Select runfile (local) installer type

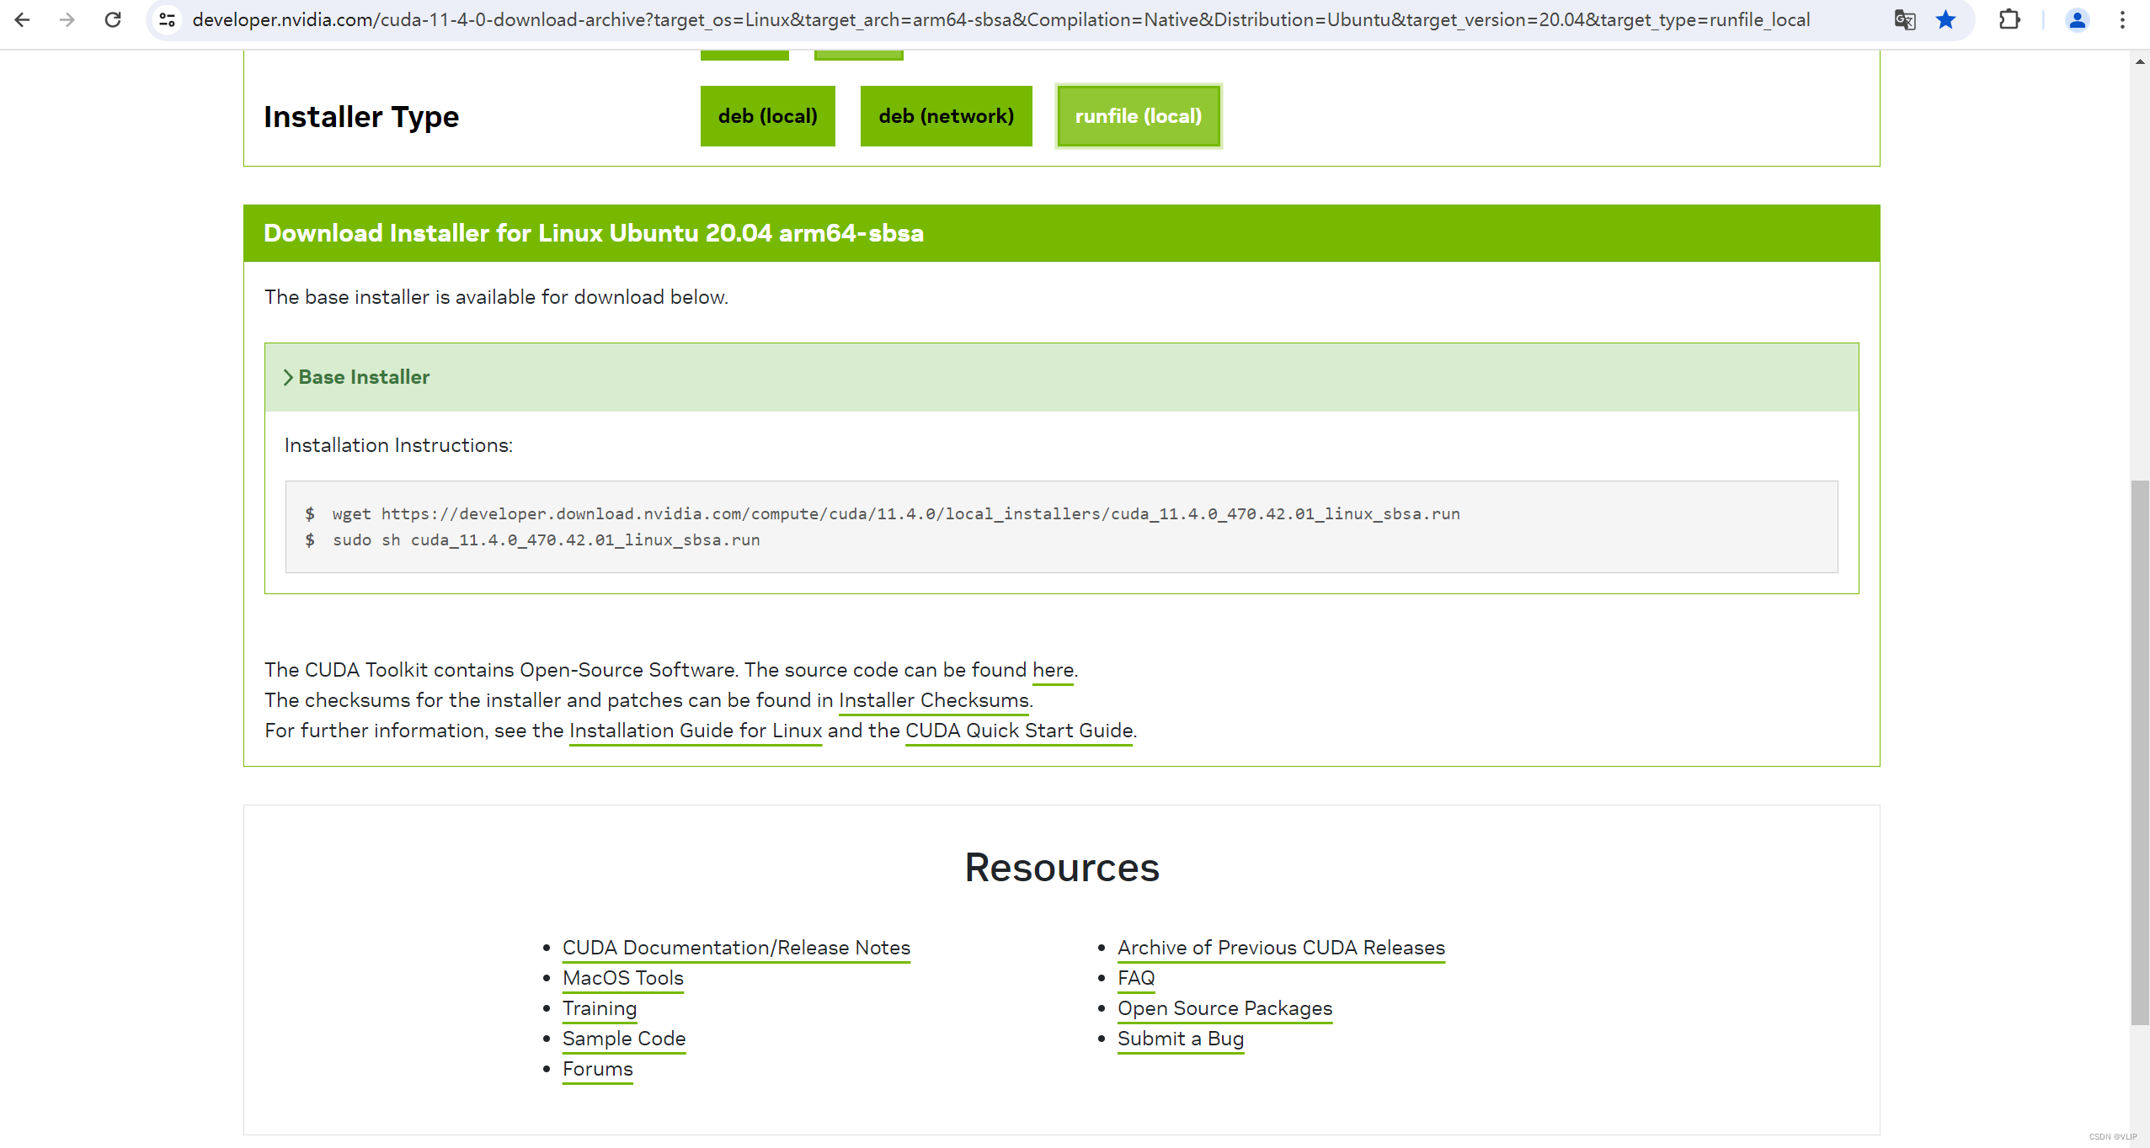coord(1138,116)
